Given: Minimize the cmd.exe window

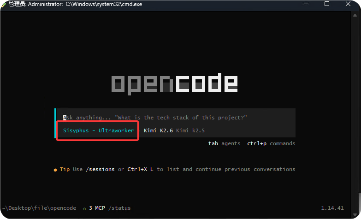Looking at the screenshot, I should [x=306, y=4].
